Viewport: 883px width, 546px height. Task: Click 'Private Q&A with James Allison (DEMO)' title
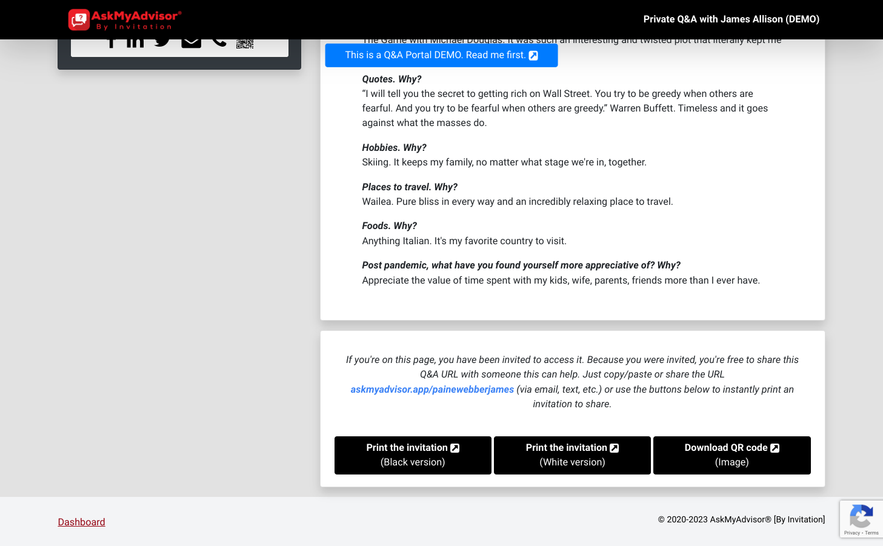[731, 19]
